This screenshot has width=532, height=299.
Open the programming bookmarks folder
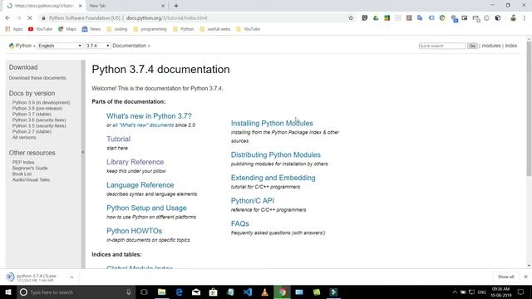[x=150, y=29]
